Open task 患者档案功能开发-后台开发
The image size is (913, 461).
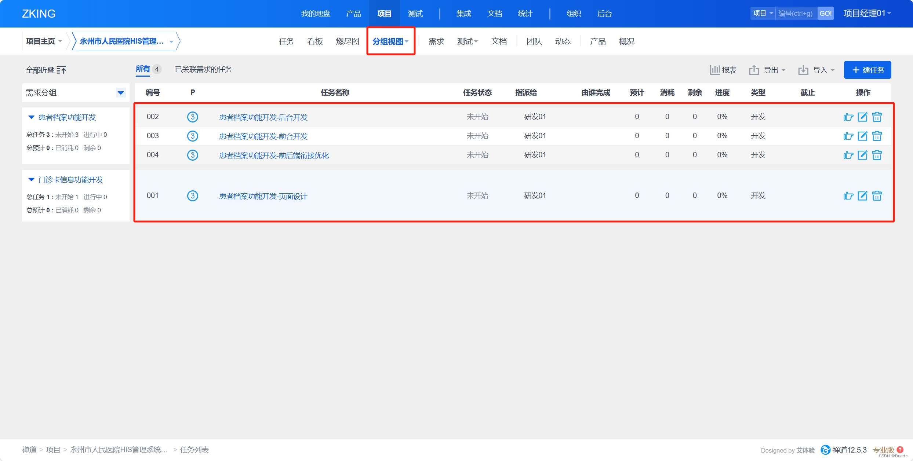click(263, 117)
